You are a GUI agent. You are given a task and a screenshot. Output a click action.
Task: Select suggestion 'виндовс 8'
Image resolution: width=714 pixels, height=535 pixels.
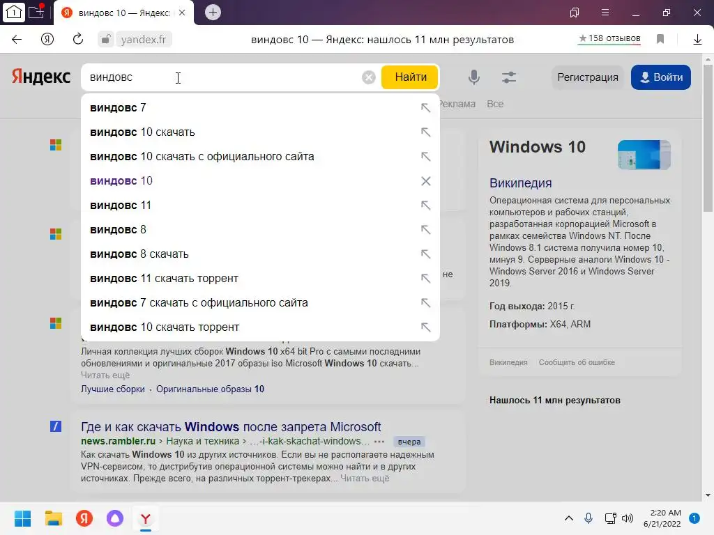[x=260, y=230]
